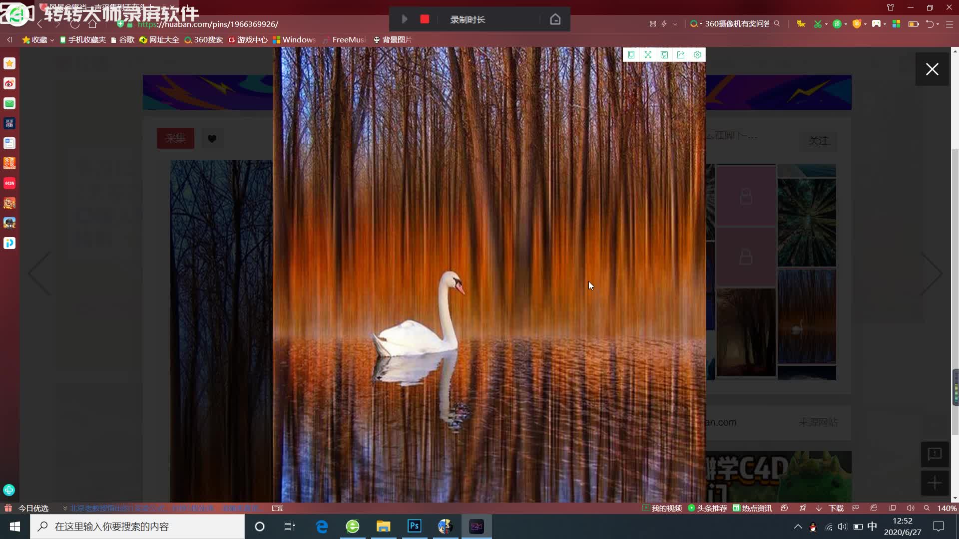The width and height of the screenshot is (959, 539).
Task: Toggle browser sound mute in status bar
Action: point(910,508)
